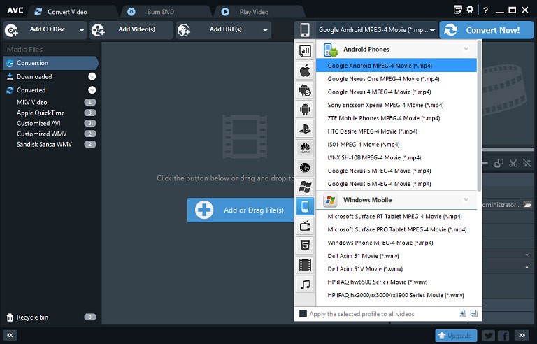Choose Dell Axim 51V Movie (*.wmv)
This screenshot has height=344, width=537.
point(396,269)
